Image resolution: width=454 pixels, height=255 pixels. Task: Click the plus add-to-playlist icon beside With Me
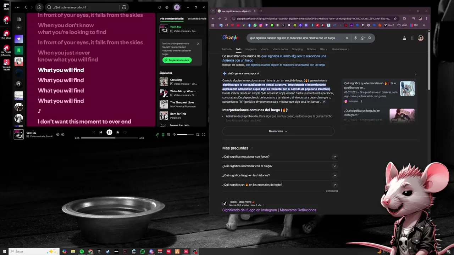(63, 134)
